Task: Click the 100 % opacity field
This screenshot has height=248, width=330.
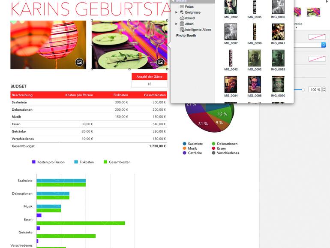Action: click(x=315, y=90)
